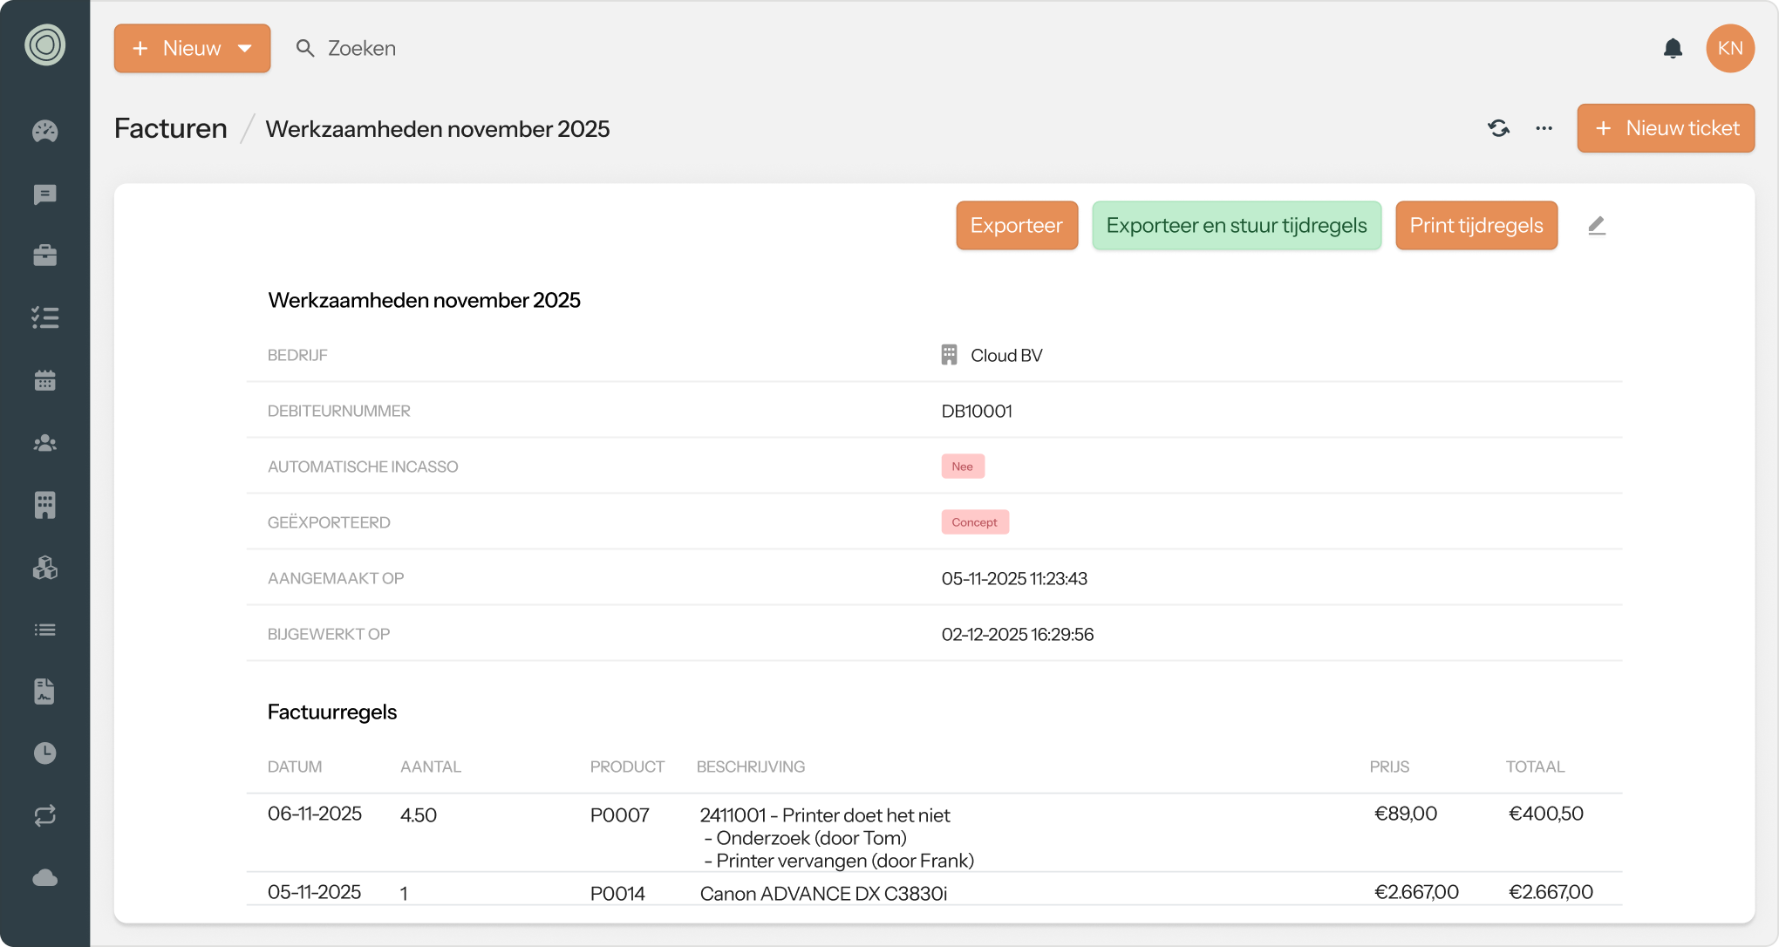Open the chat messages sidebar icon
1779x947 pixels.
[45, 194]
